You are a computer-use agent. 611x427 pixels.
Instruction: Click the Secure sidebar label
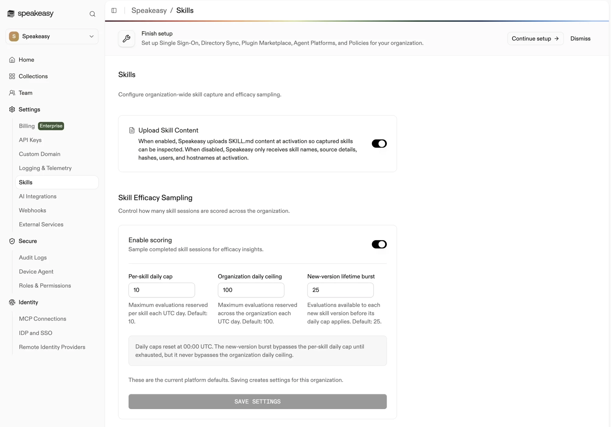tap(28, 241)
